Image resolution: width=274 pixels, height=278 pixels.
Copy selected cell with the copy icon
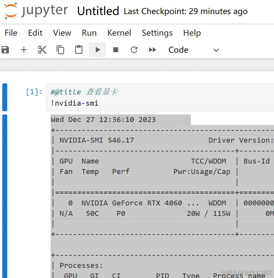[60, 50]
